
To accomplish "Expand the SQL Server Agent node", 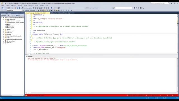I will coord(4,41).
